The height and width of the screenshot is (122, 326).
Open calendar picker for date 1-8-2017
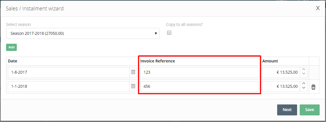pyautogui.click(x=133, y=72)
